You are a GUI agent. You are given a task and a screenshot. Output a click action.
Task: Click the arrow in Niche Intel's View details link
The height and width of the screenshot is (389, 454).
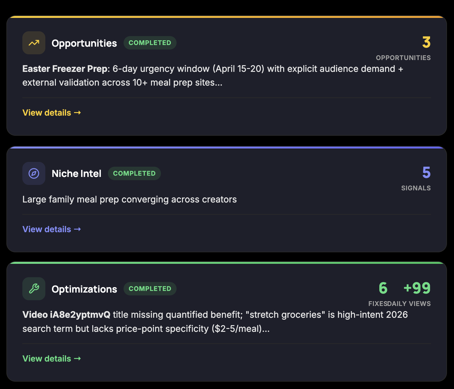coord(77,229)
